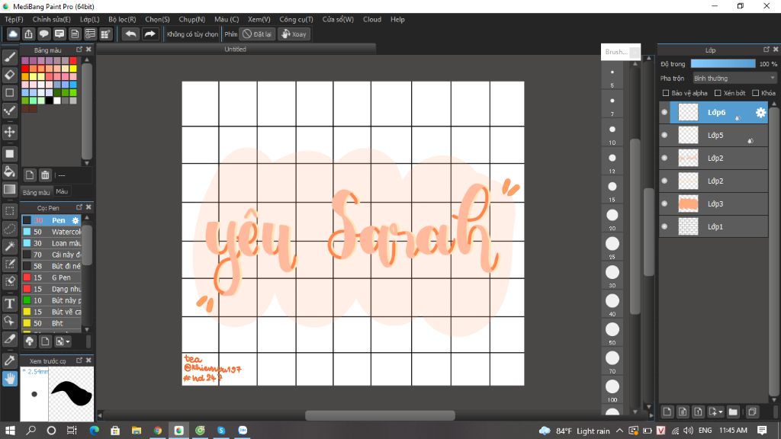The height and width of the screenshot is (439, 781).
Task: Open Windows Start menu
Action: click(x=10, y=431)
